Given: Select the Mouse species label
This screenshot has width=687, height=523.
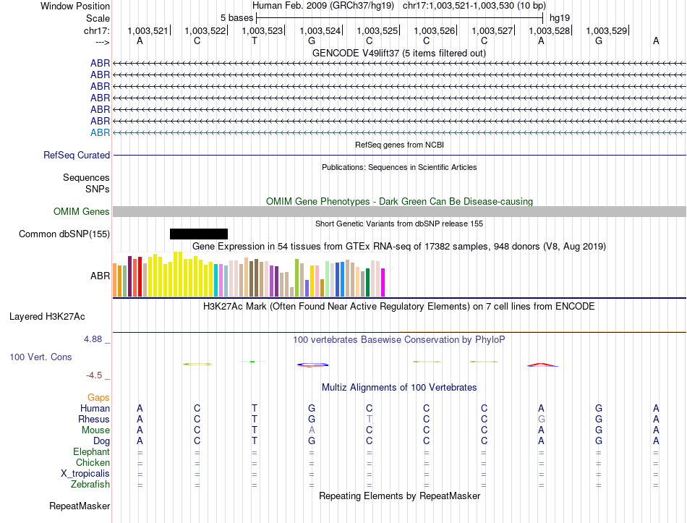Looking at the screenshot, I should [95, 430].
